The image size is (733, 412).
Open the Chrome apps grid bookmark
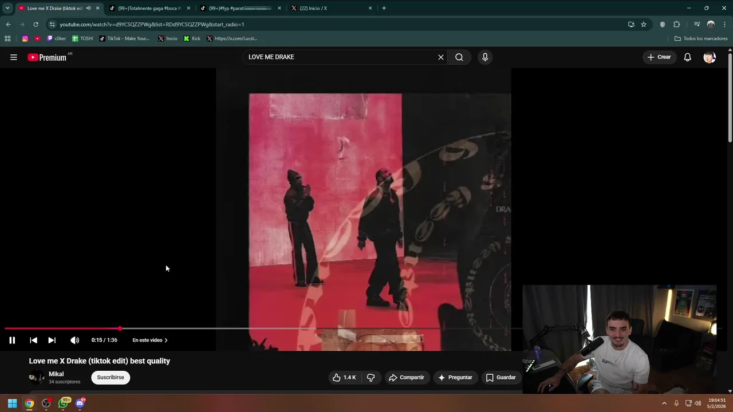[x=7, y=38]
